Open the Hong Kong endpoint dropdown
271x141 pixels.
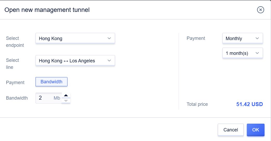[75, 38]
